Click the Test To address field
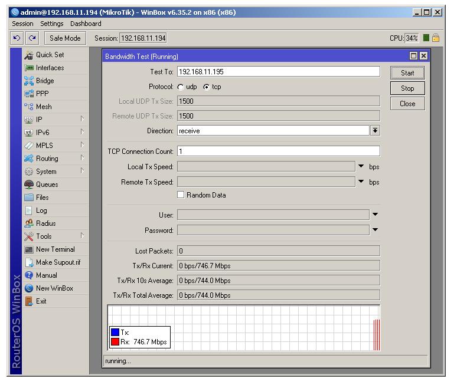 pos(278,71)
